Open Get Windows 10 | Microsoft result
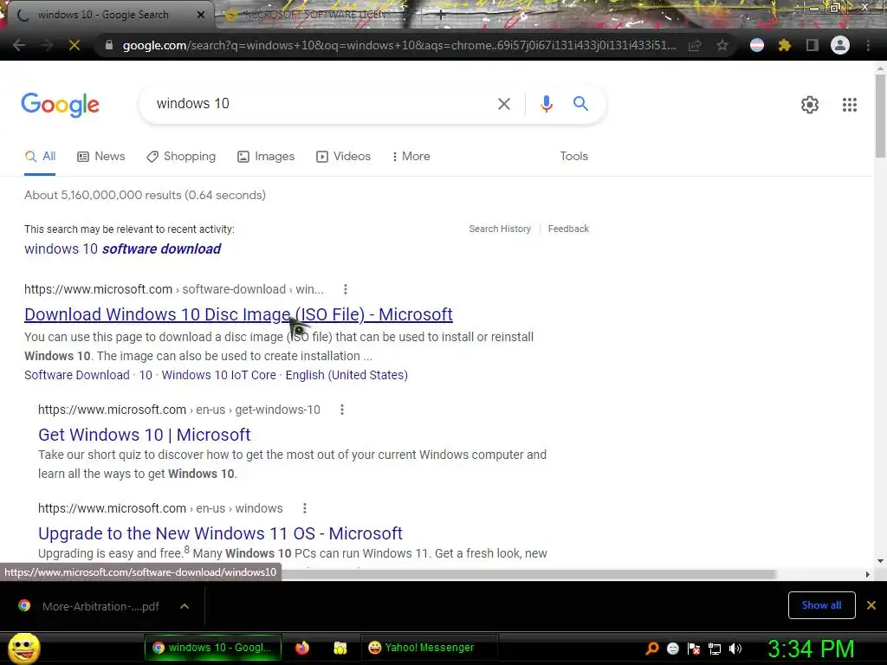The image size is (887, 665). (x=145, y=435)
